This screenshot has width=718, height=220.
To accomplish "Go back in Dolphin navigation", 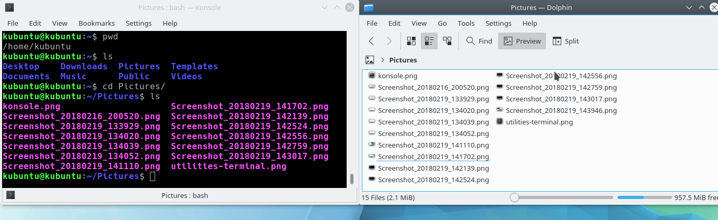I will coord(372,41).
